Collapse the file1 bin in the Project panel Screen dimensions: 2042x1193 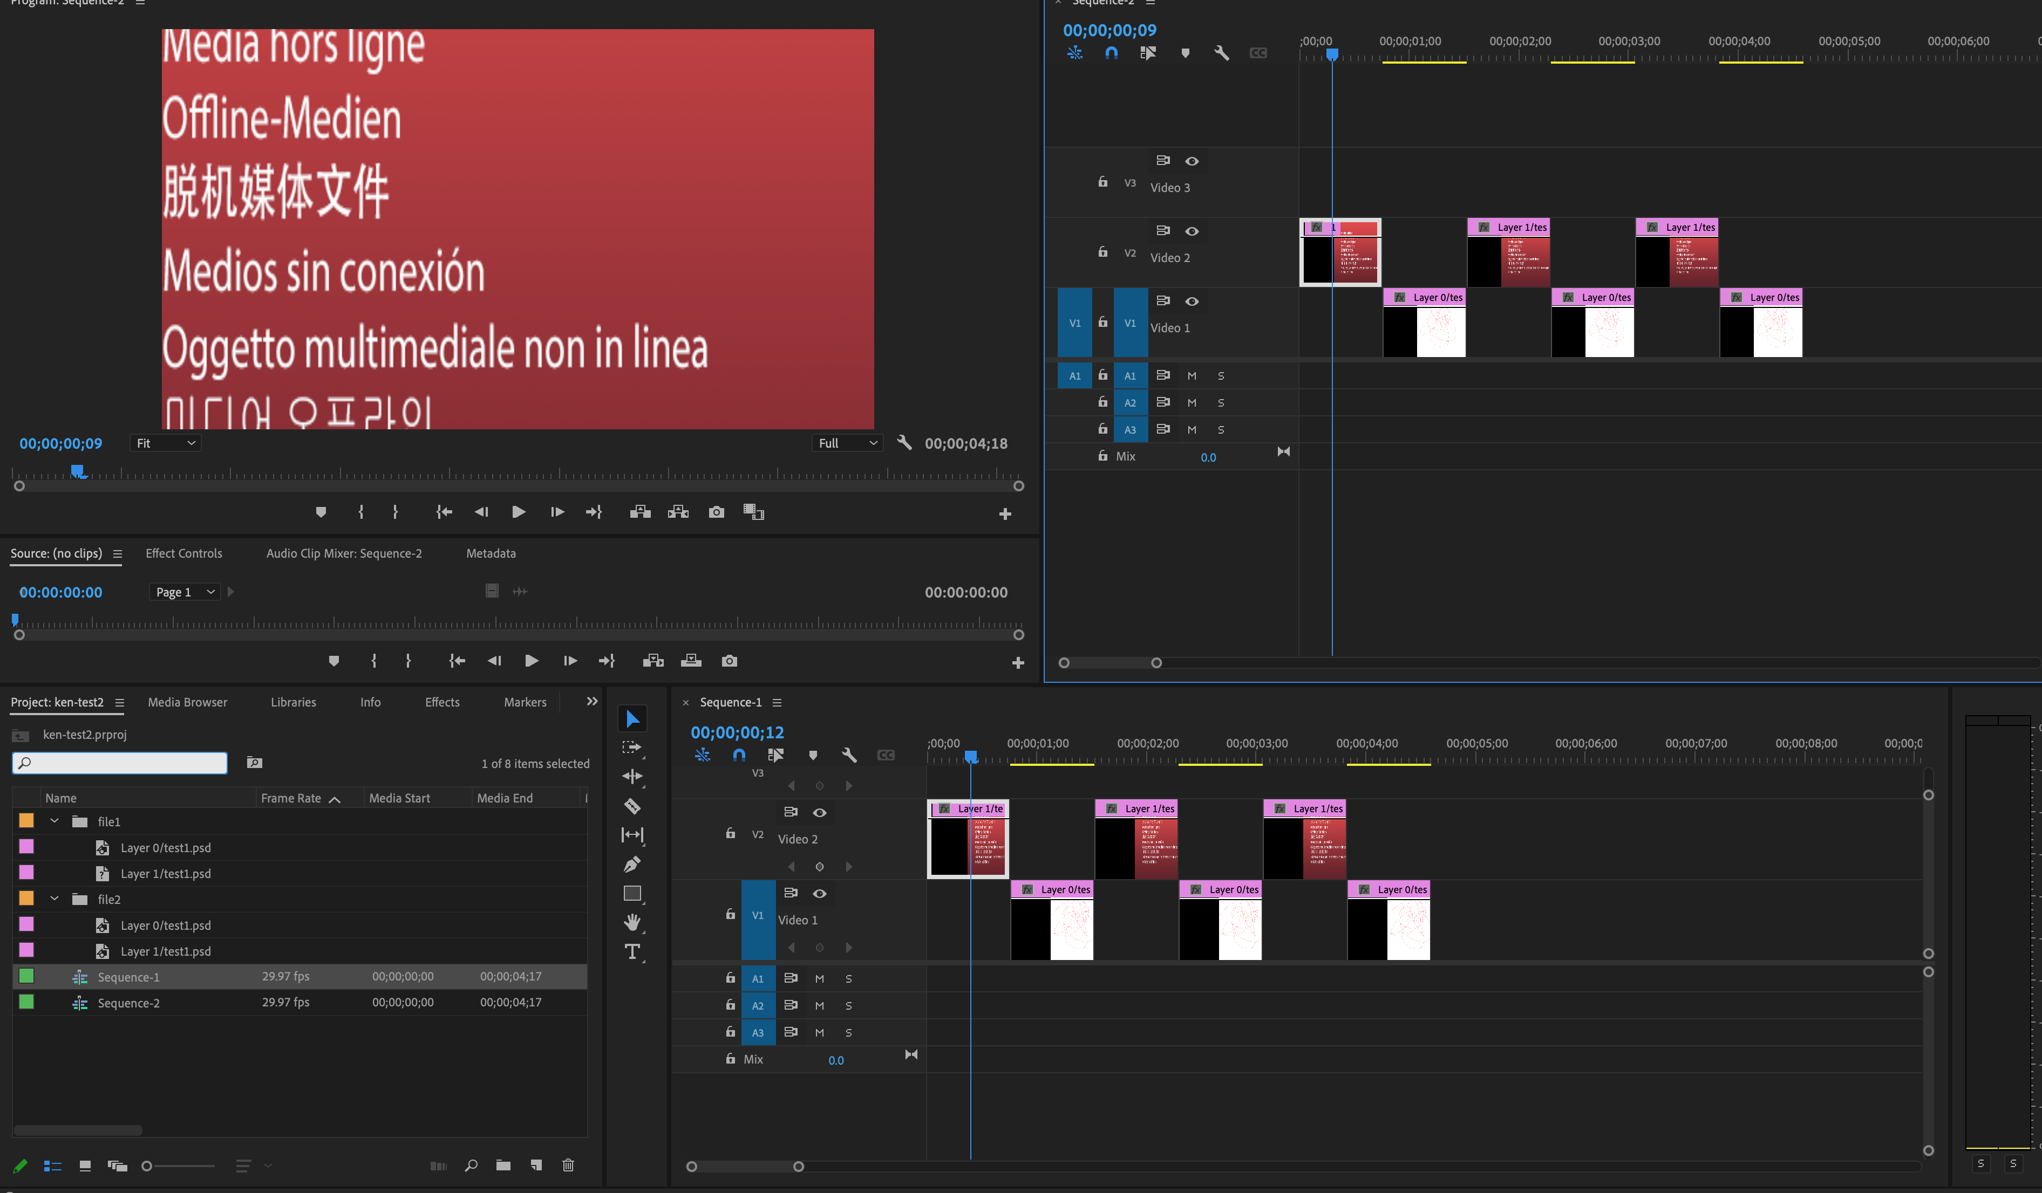pos(55,820)
